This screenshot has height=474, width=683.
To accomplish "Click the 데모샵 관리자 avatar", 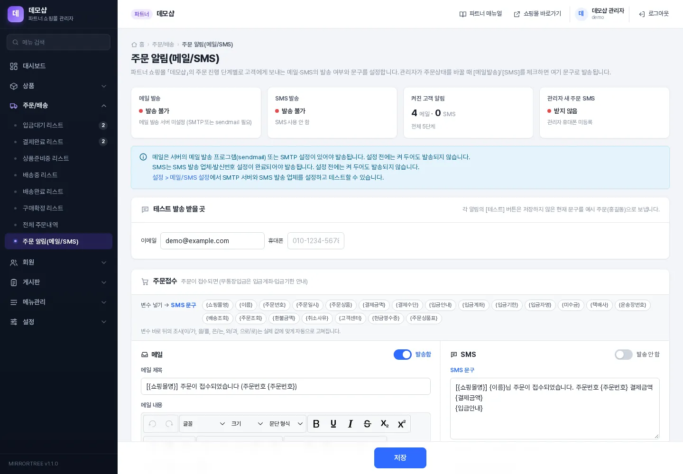I will click(581, 14).
